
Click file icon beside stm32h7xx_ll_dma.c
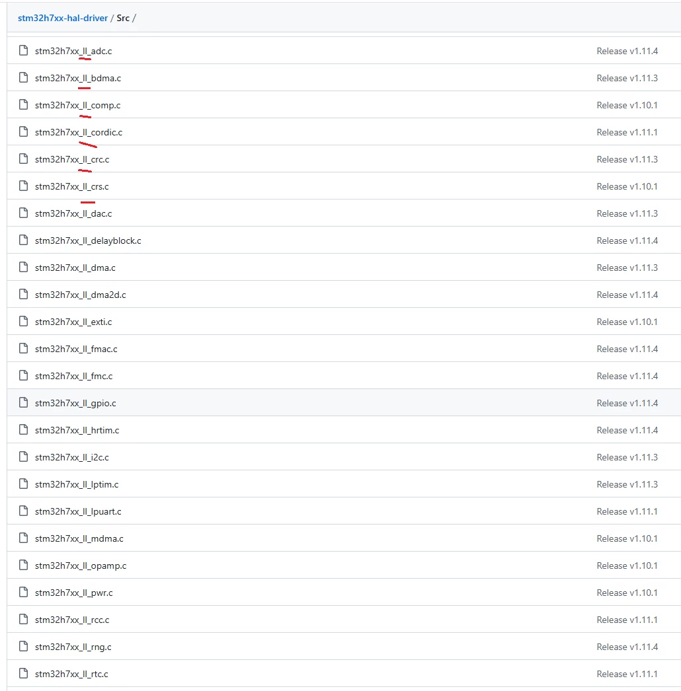point(23,268)
